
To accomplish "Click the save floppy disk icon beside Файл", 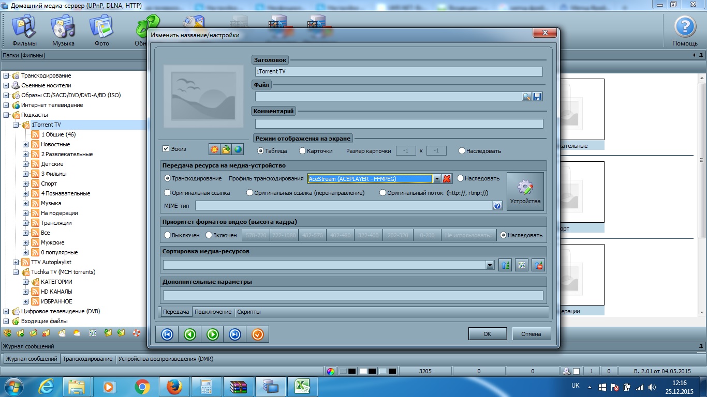I will [x=537, y=97].
